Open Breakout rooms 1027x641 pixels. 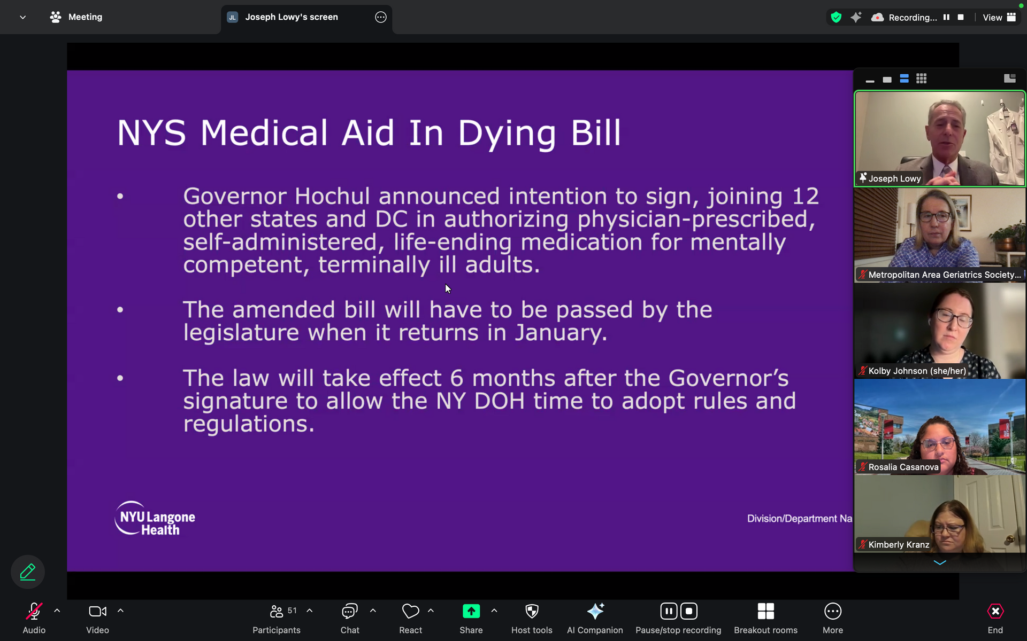point(765,618)
